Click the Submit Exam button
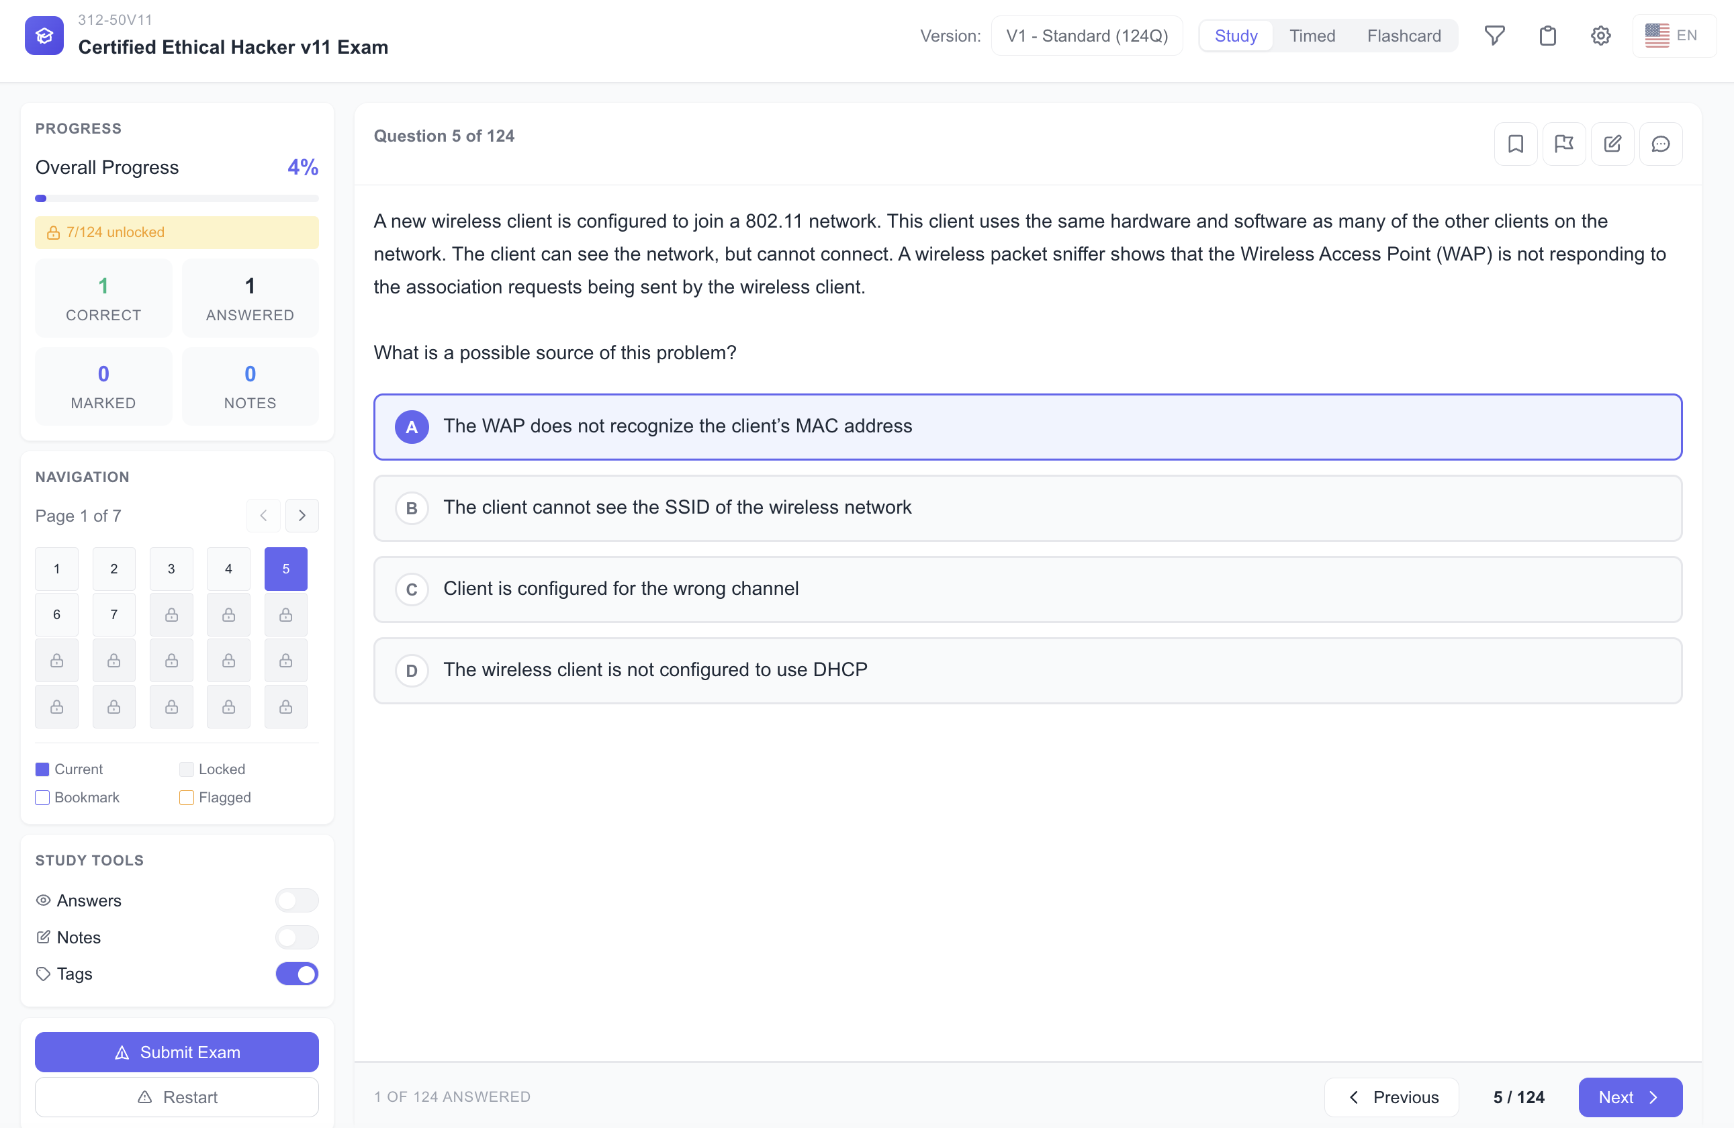The image size is (1734, 1128). pyautogui.click(x=177, y=1051)
